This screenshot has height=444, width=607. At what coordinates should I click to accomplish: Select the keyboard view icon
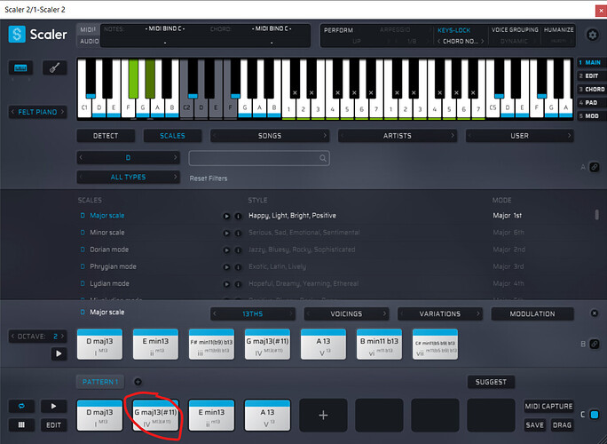(20, 68)
